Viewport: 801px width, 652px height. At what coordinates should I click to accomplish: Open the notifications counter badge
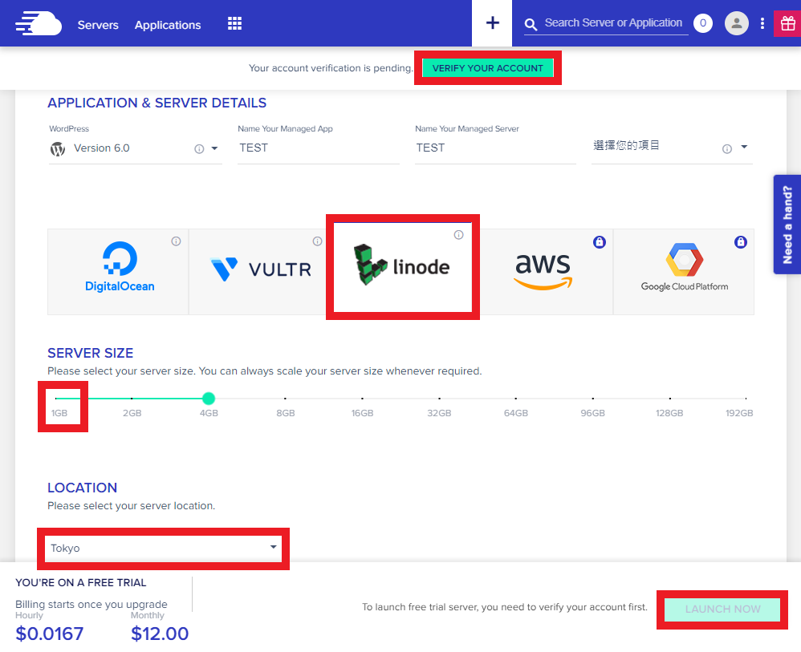pyautogui.click(x=703, y=23)
